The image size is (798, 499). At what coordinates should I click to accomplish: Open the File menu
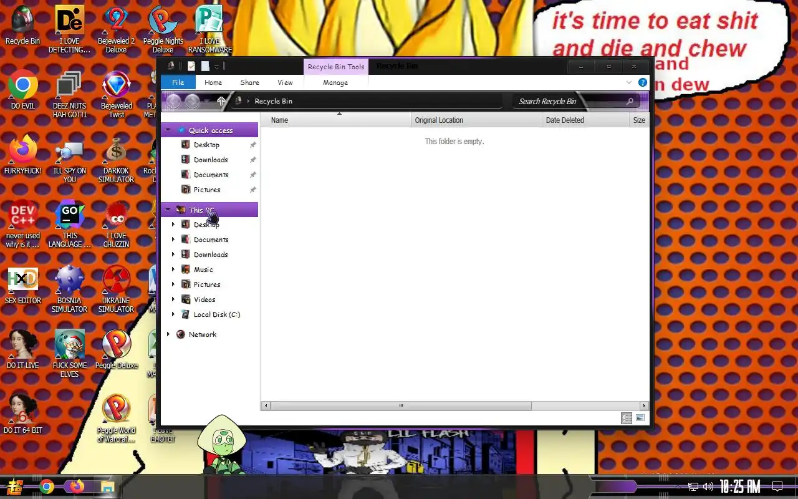(178, 82)
